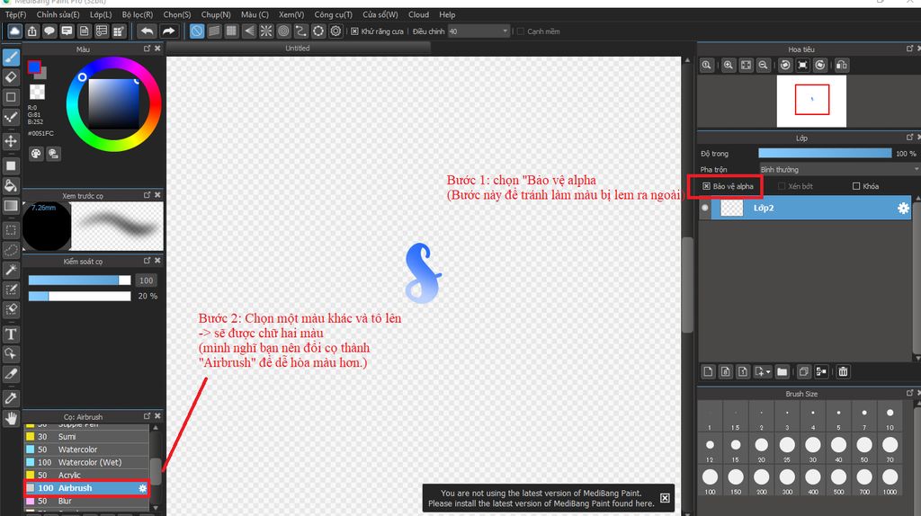Duplicate the layer icon
Image resolution: width=921 pixels, height=516 pixels.
point(803,371)
